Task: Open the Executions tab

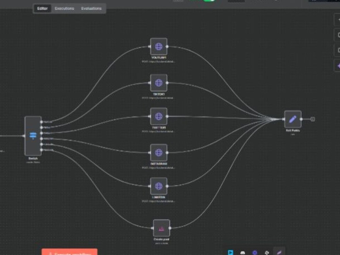Action: pyautogui.click(x=64, y=8)
